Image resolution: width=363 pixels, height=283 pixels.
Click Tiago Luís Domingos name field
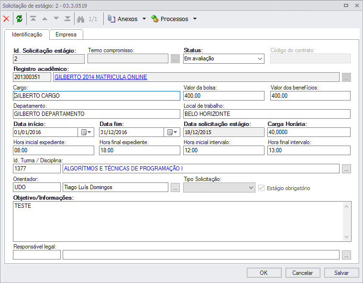coord(115,187)
